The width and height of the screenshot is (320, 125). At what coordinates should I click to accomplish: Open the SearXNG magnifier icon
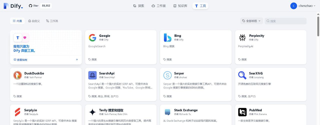click(242, 75)
